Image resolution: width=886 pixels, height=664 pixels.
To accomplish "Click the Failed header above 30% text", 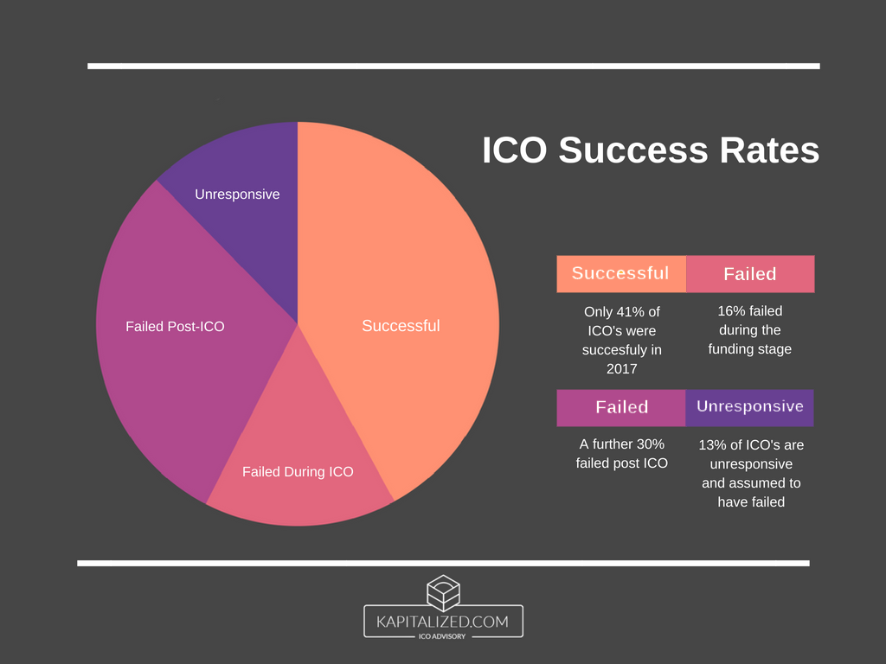I will [621, 407].
